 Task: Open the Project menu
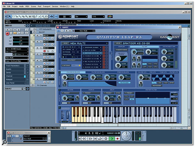pos(15,7)
